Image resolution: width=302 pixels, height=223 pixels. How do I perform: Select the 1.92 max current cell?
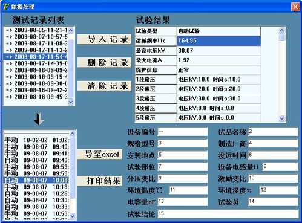219,60
